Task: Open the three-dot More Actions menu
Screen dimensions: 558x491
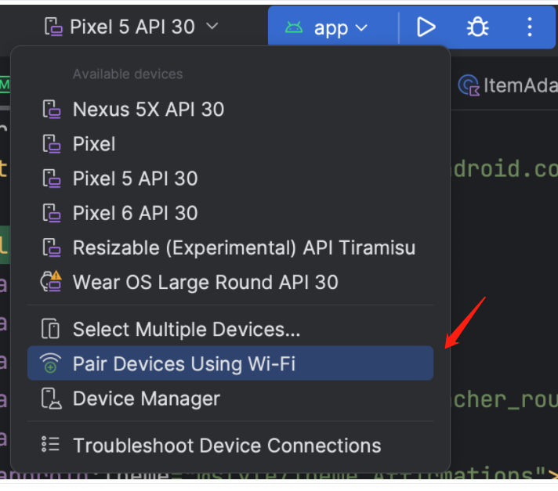Action: (529, 27)
